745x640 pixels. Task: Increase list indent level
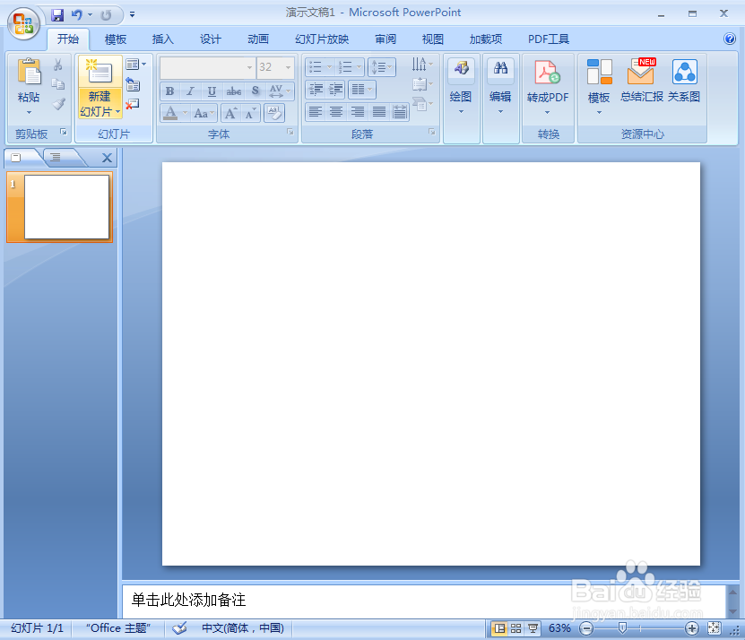tap(336, 89)
